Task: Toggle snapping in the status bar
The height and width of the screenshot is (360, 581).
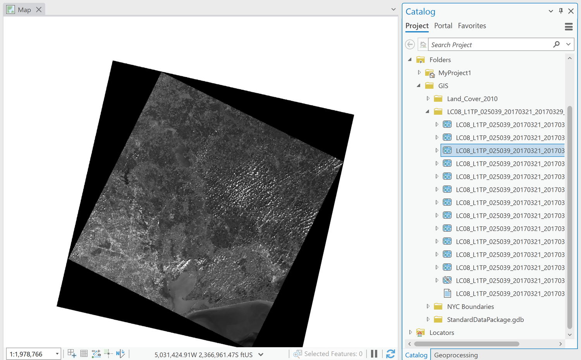Action: 108,353
